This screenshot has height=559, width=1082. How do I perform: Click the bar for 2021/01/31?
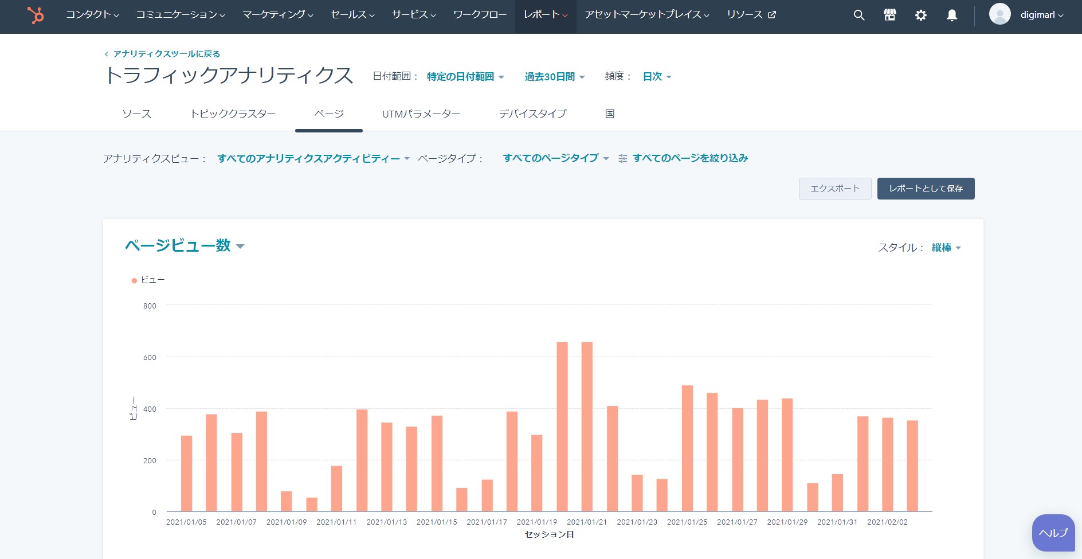(837, 492)
